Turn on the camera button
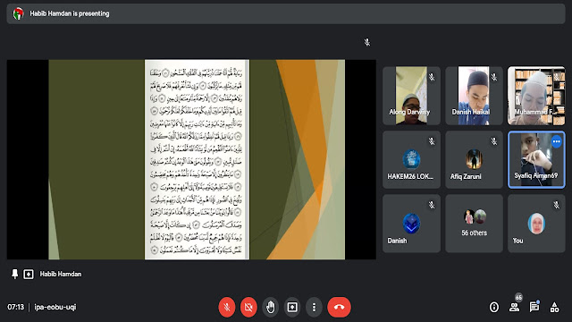 [248, 307]
